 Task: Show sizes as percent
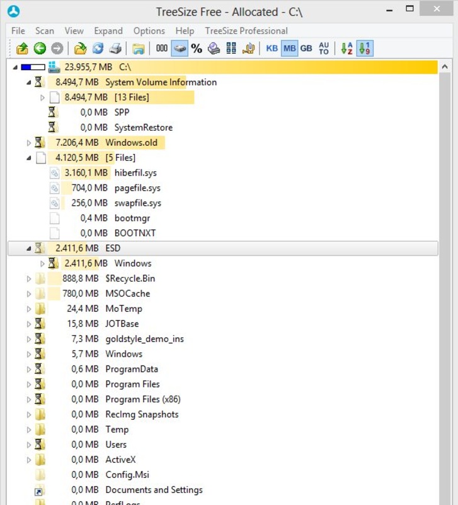pyautogui.click(x=197, y=49)
